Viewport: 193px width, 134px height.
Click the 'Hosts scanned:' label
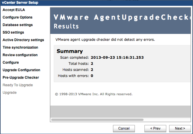tap(76, 70)
